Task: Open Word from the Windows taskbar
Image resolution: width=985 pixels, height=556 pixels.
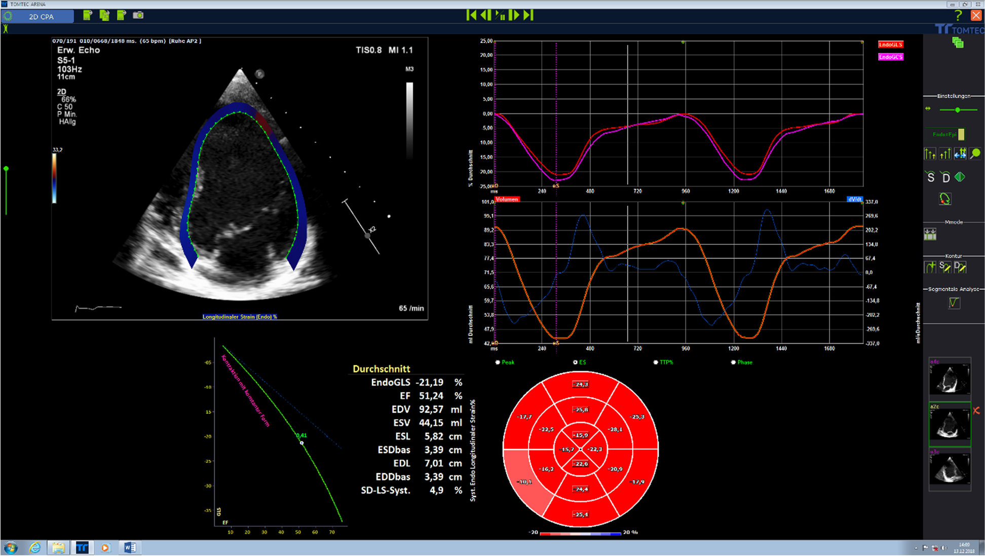Action: point(129,547)
